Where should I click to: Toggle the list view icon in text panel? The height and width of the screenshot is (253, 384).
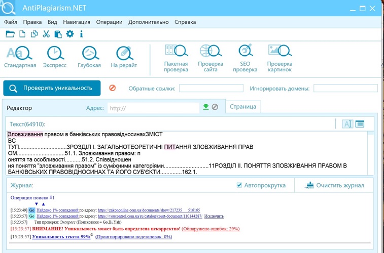pos(360,124)
